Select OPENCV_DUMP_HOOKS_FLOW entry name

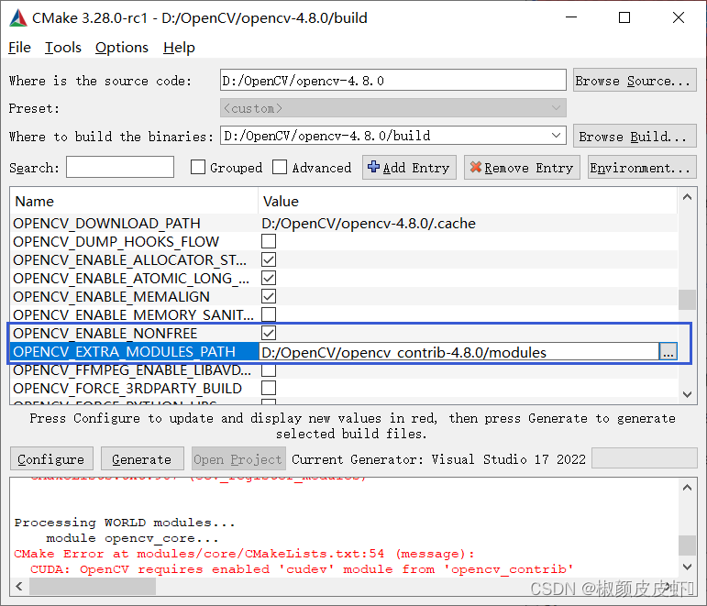(116, 242)
